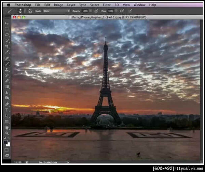Select the Quick Selection tool
This screenshot has width=205, height=172.
pos(7,41)
